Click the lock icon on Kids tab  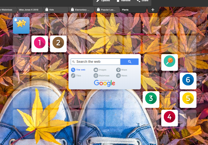[x=47, y=9]
